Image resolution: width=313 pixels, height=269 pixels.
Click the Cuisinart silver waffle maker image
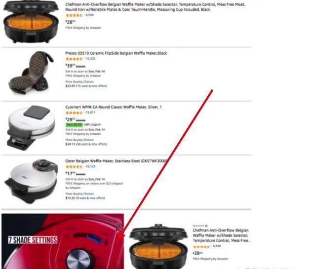point(31,128)
